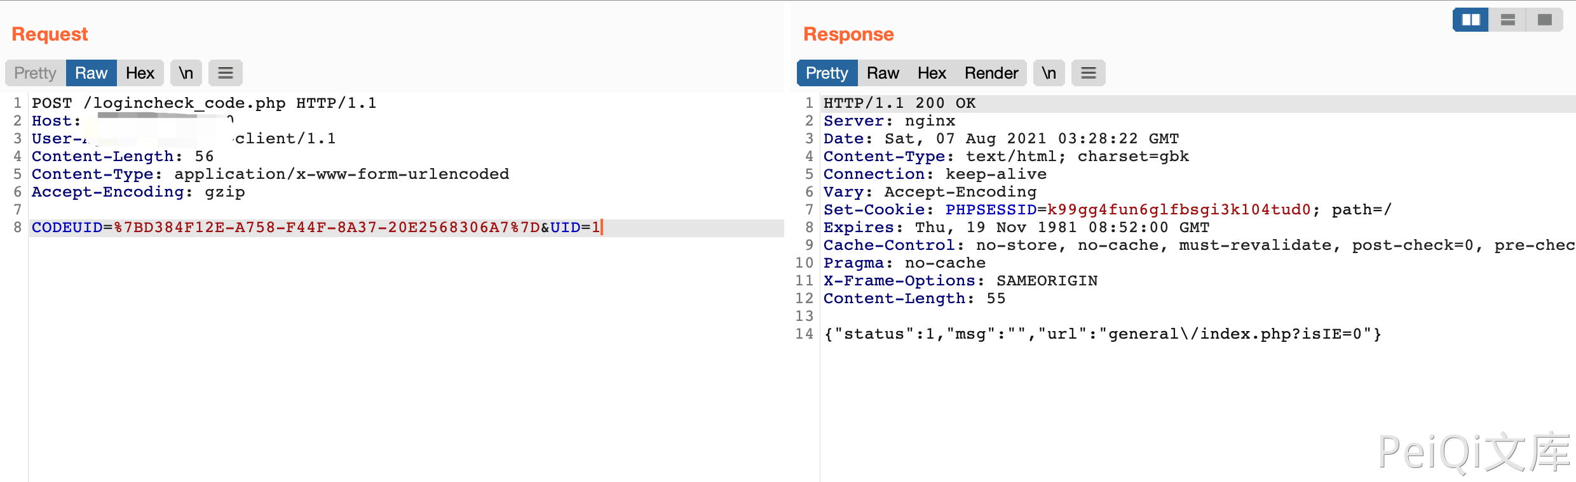Image resolution: width=1576 pixels, height=482 pixels.
Task: Click the HTTP/1.1 200 OK status line
Action: click(900, 103)
